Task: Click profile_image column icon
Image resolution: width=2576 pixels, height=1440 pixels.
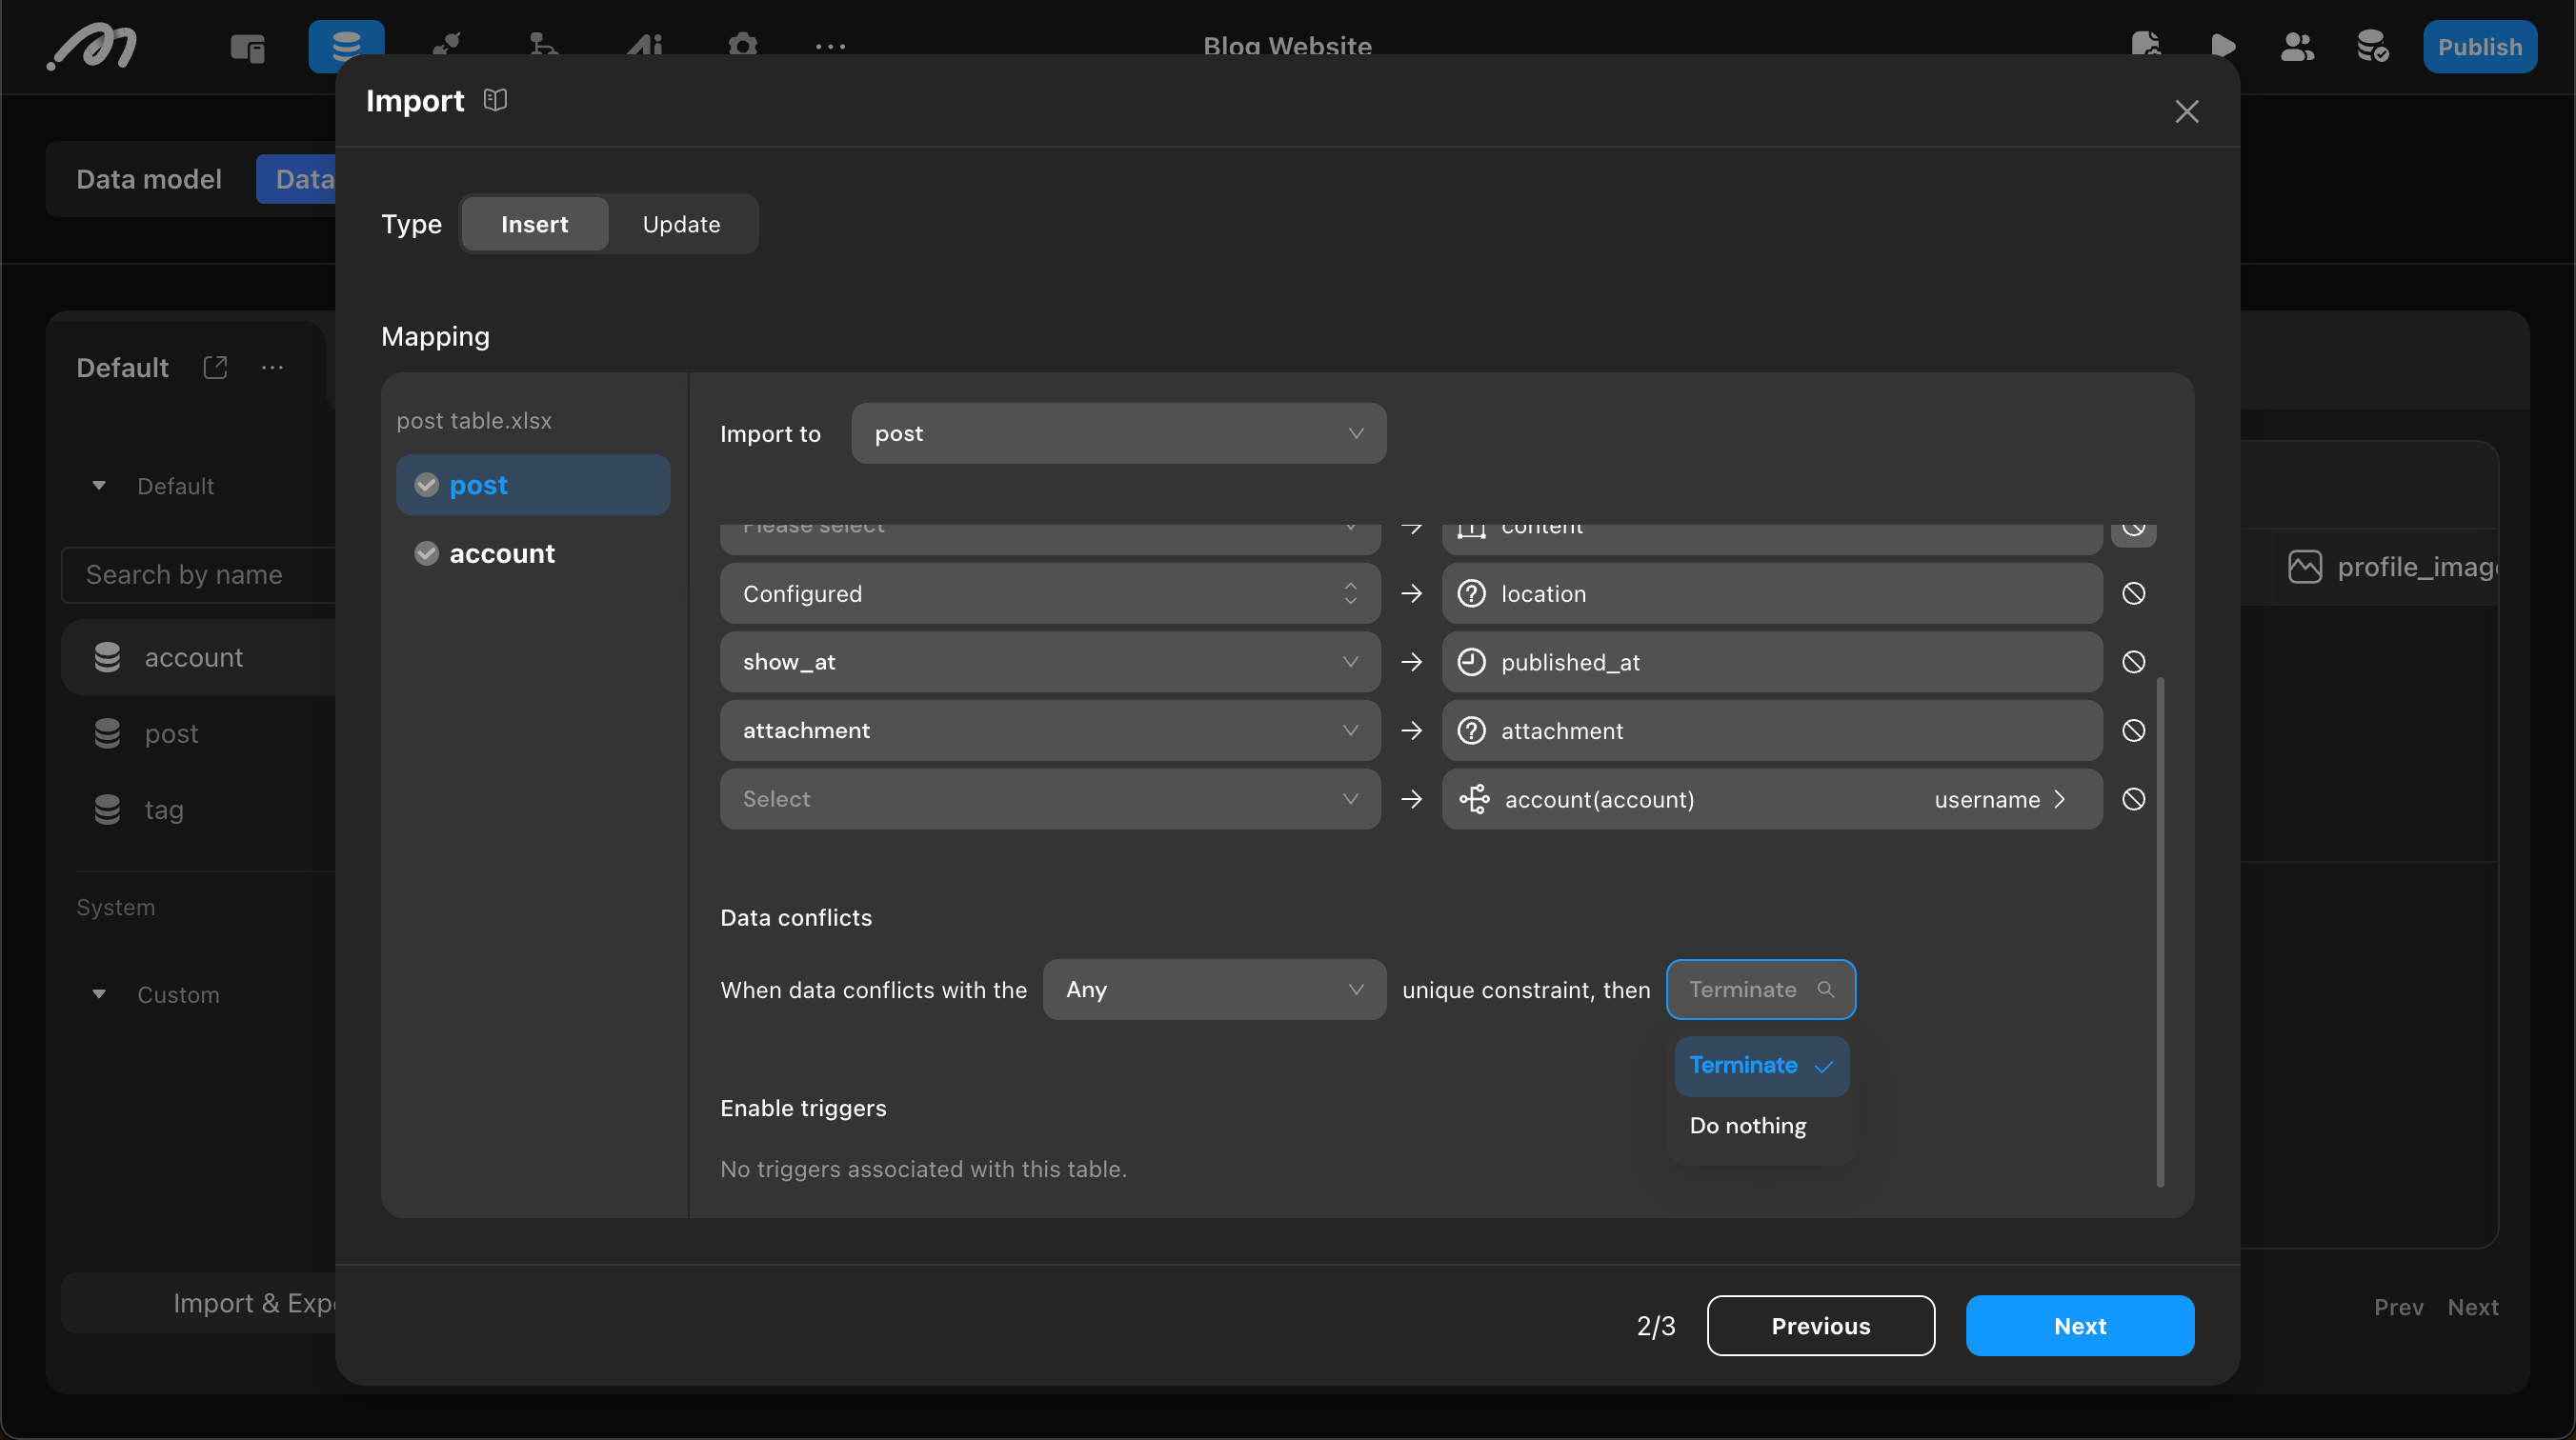Action: 2304,566
